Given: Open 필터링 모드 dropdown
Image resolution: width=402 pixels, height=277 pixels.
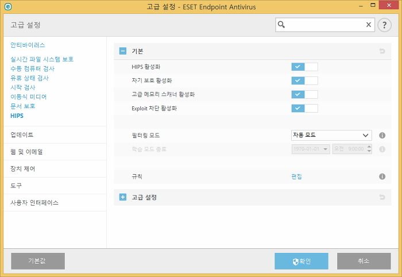Looking at the screenshot, I should click(331, 135).
